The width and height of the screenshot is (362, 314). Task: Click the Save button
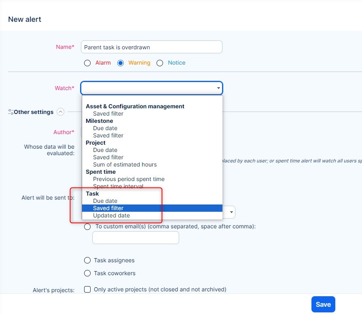tap(323, 304)
